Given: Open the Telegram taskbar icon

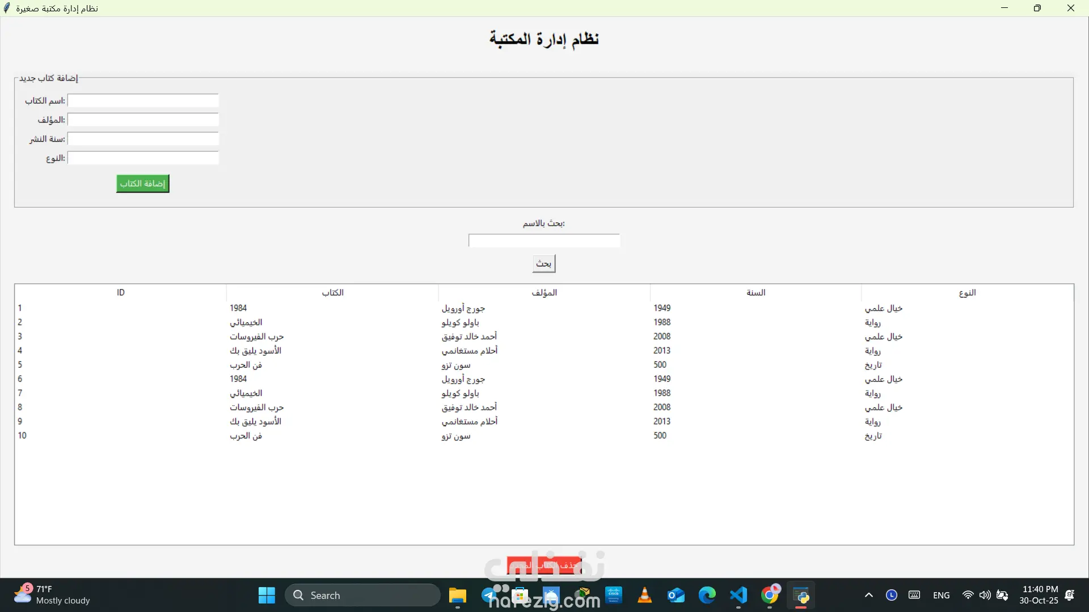Looking at the screenshot, I should [x=489, y=596].
